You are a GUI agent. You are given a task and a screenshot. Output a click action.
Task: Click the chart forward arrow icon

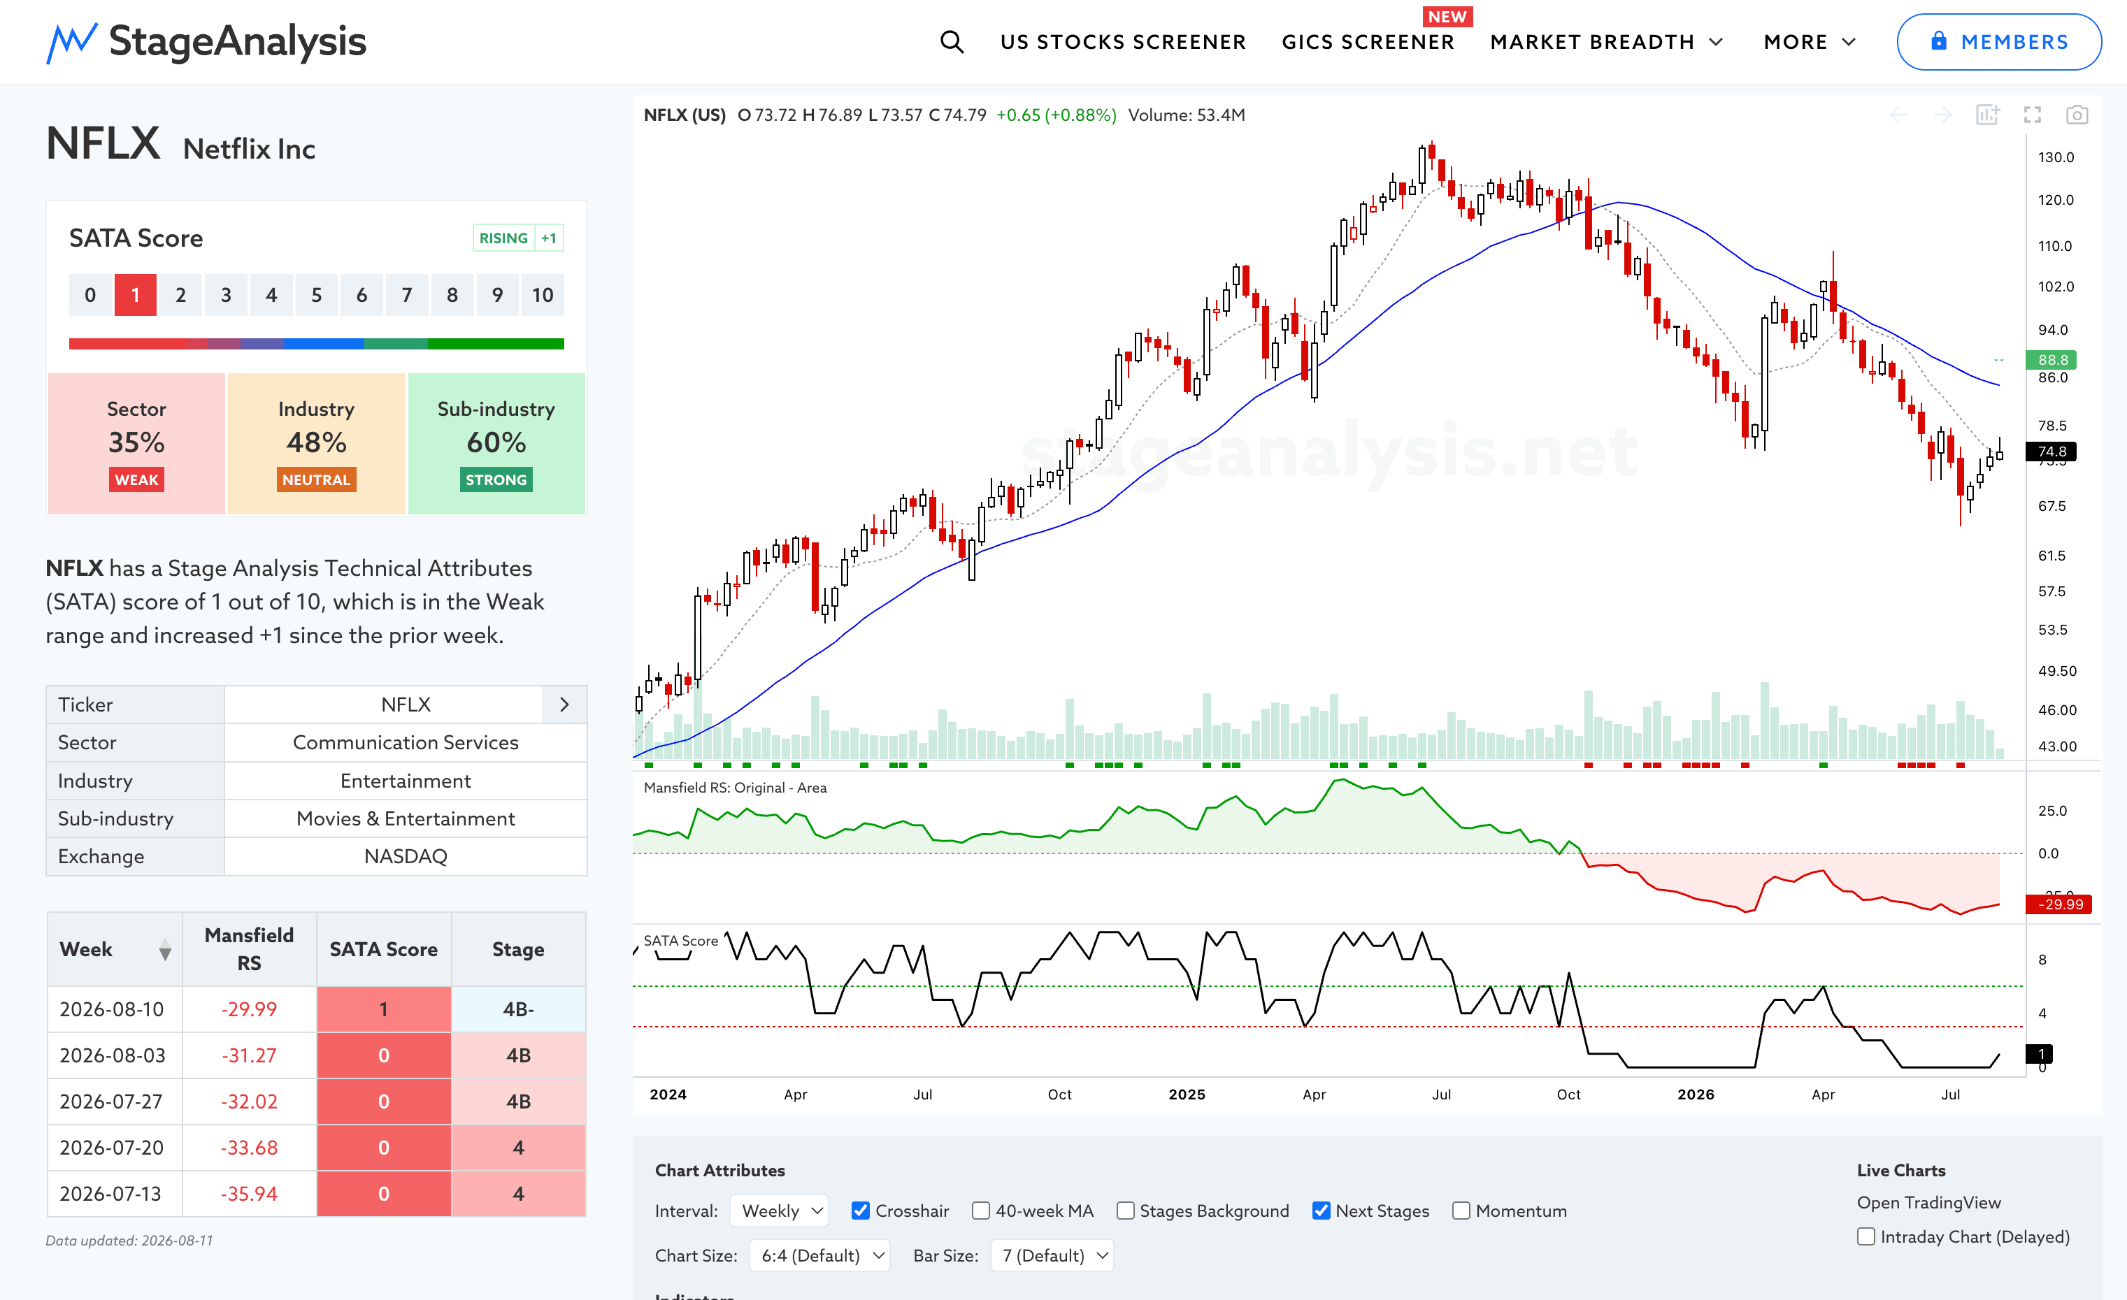pyautogui.click(x=1942, y=115)
